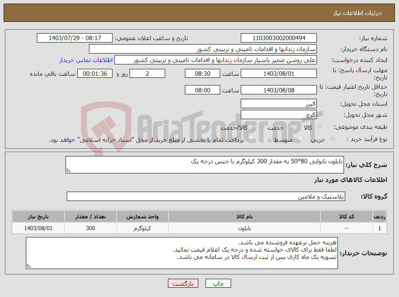
Task: Click the remaining time counter 00:01:36
Action: [95, 73]
